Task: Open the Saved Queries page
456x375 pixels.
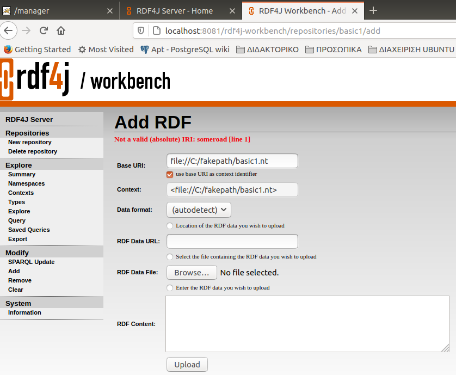Action: 28,230
